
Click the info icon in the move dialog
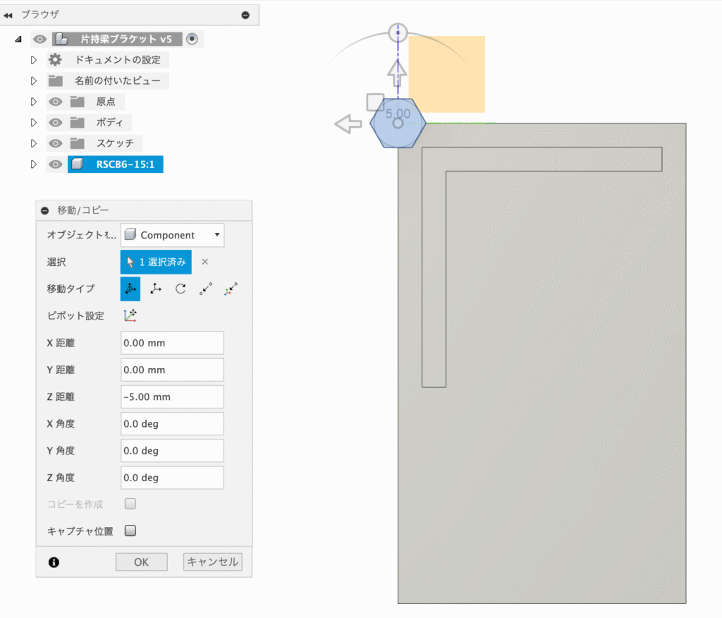coord(54,562)
